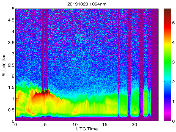Image resolution: width=176 pixels, height=132 pixels.
Task: Click the colorbar tick label 4
Action: [174, 43]
